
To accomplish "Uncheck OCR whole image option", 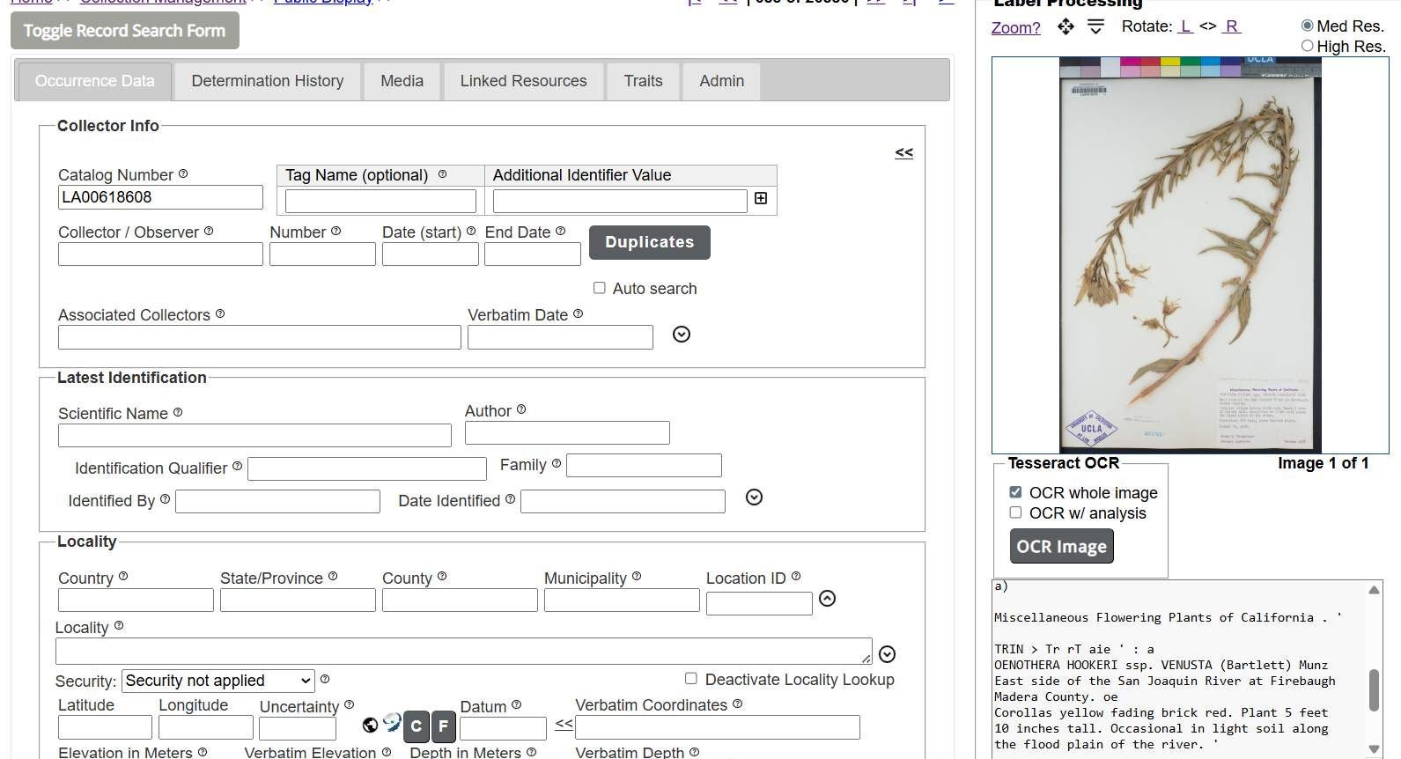I will coord(1015,492).
